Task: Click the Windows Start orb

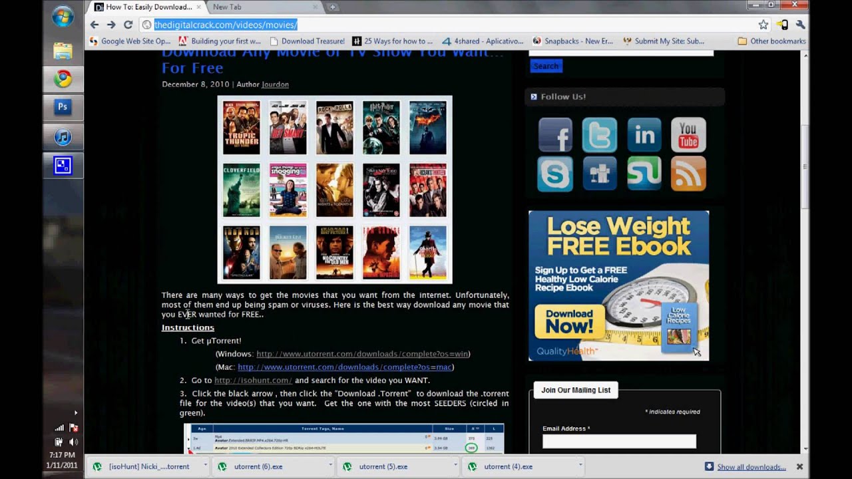Action: pos(63,18)
